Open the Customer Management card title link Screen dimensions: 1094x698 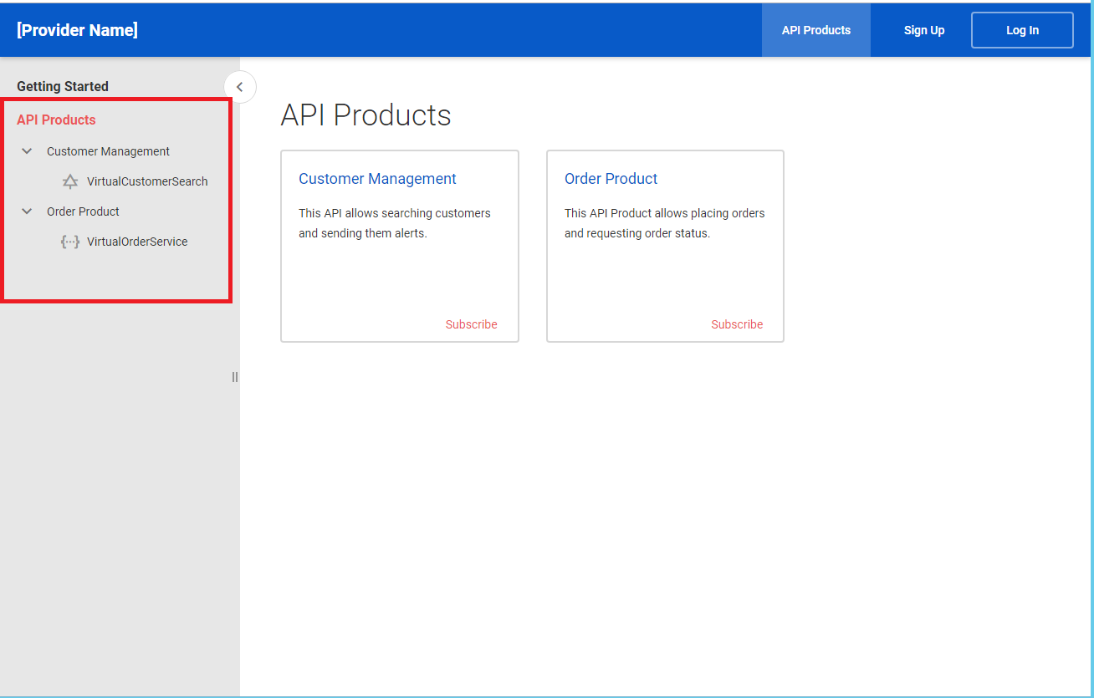click(377, 179)
